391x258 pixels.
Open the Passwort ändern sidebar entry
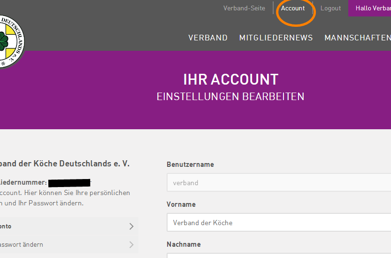[69, 244]
